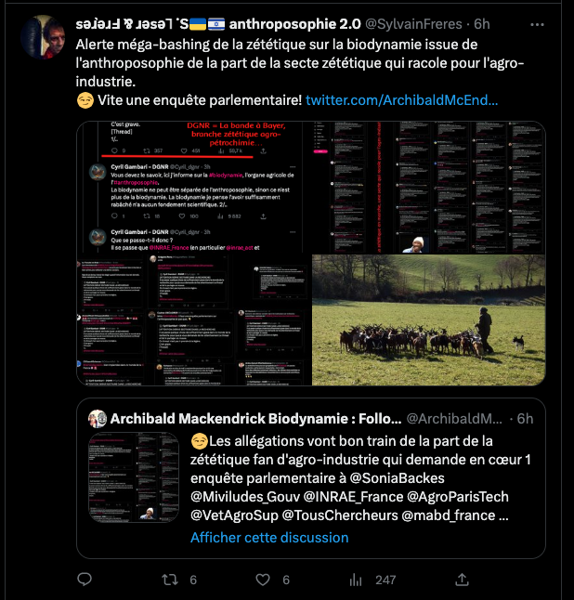Open Archibald Mackendrick's small avatar

(98, 418)
